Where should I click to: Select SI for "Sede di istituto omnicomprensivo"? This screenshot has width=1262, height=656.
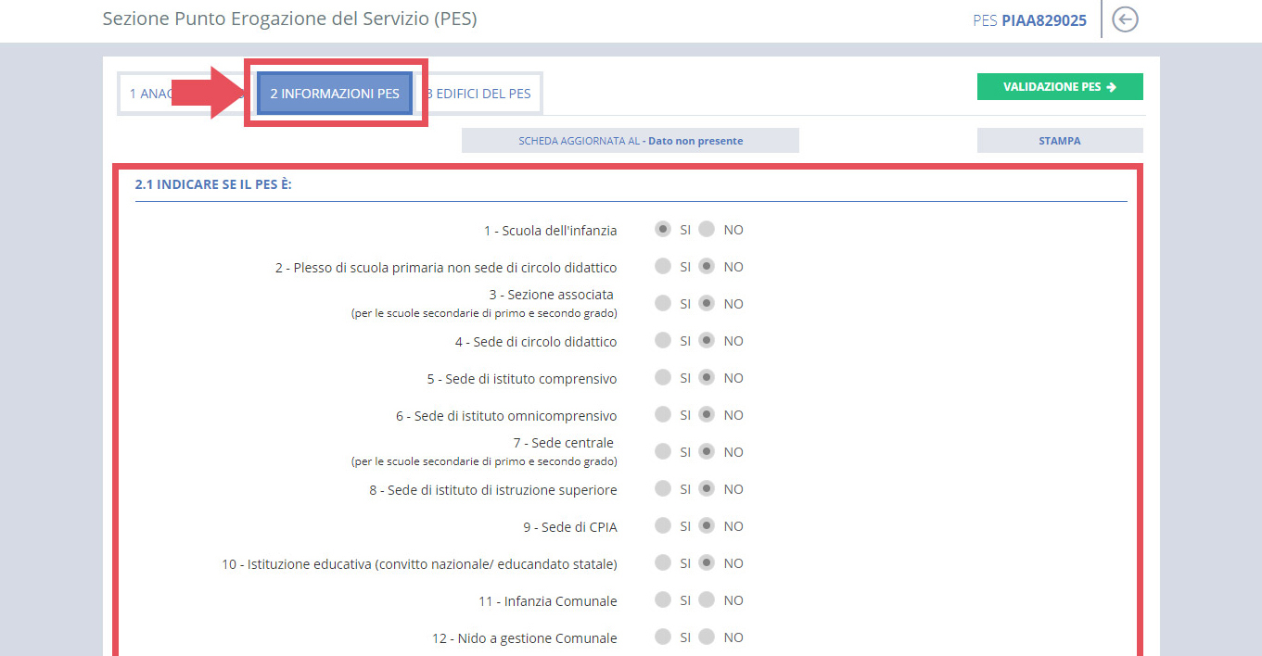pos(664,414)
